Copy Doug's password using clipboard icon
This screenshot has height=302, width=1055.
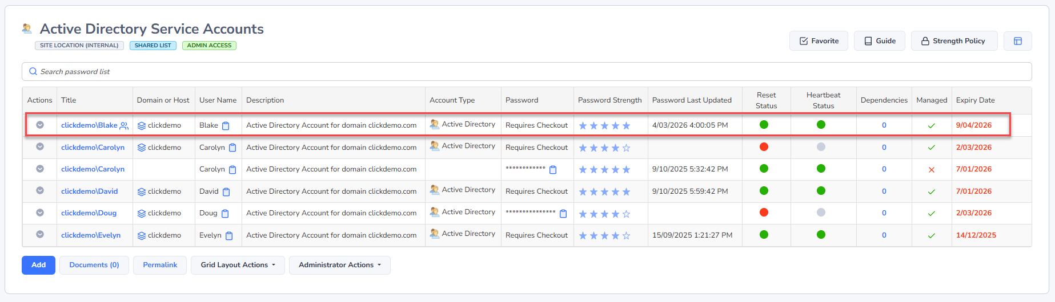pyautogui.click(x=563, y=214)
